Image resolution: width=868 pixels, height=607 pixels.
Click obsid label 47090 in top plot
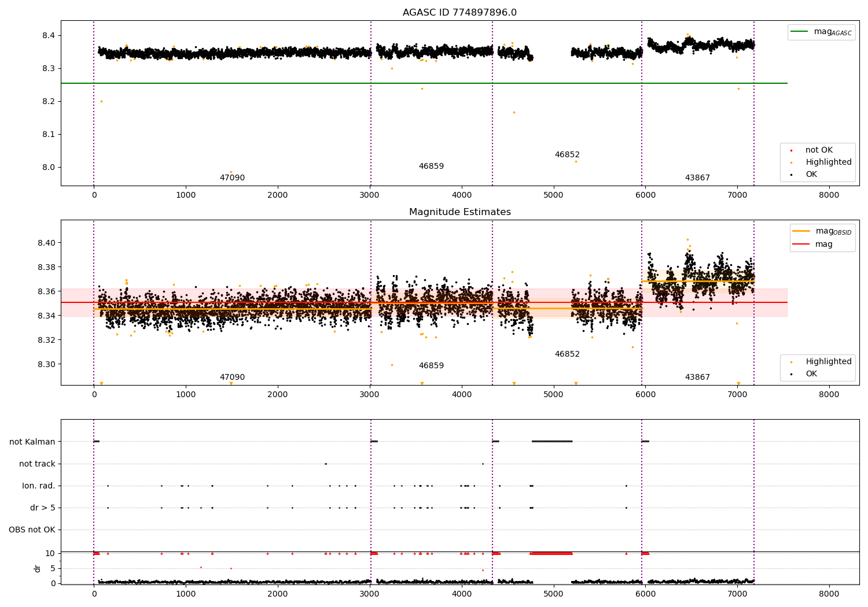pyautogui.click(x=232, y=178)
